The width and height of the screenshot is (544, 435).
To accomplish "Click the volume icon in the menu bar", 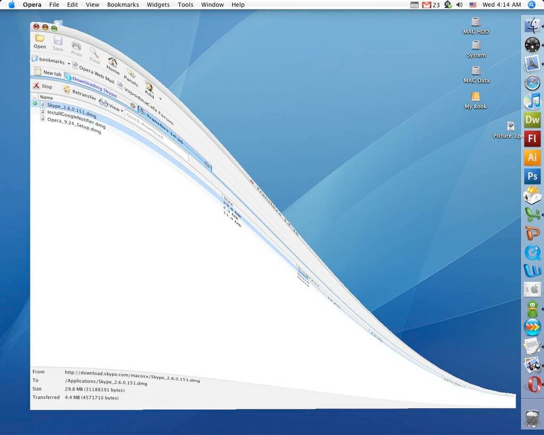I will 459,5.
